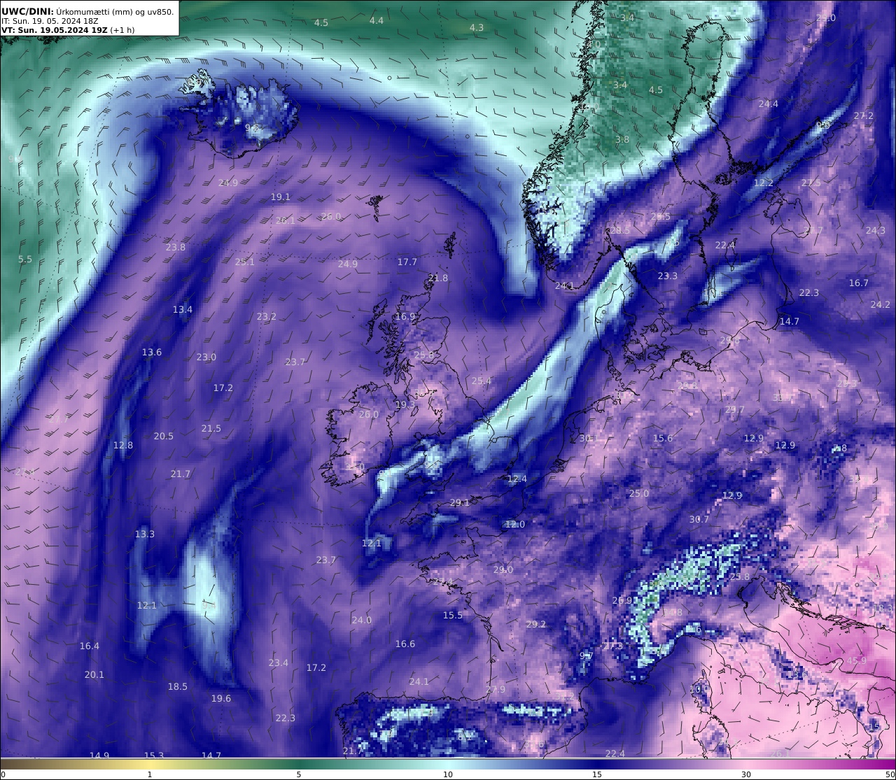Click the 13.6 value label
Viewport: 896px width, 780px height.
coord(152,353)
